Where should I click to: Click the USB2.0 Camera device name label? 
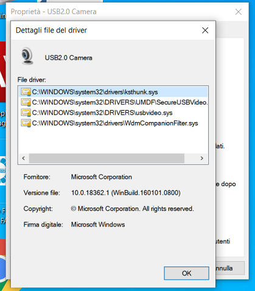pos(69,58)
